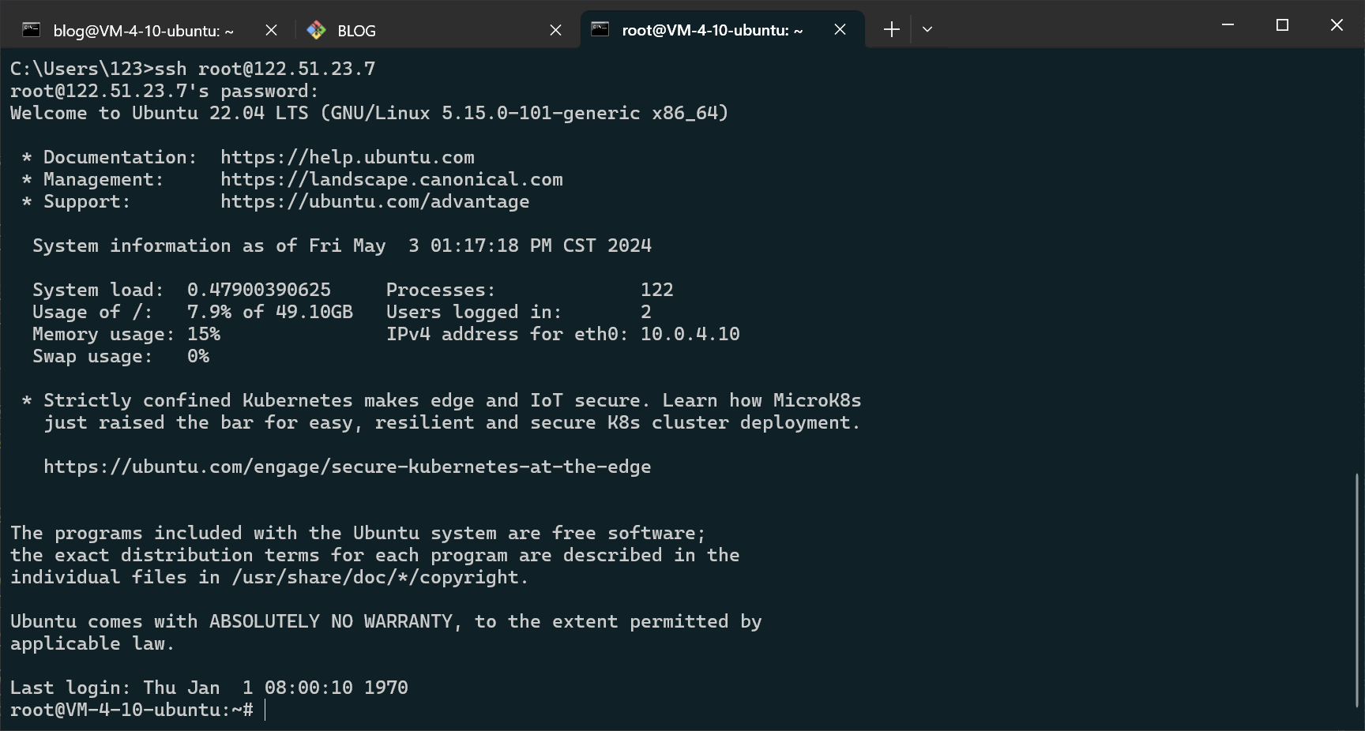1365x731 pixels.
Task: Minimize the terminal window
Action: pos(1228,25)
